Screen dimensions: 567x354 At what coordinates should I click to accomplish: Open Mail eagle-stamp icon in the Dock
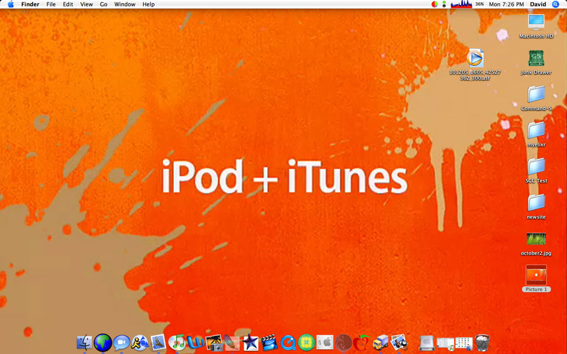[158, 343]
